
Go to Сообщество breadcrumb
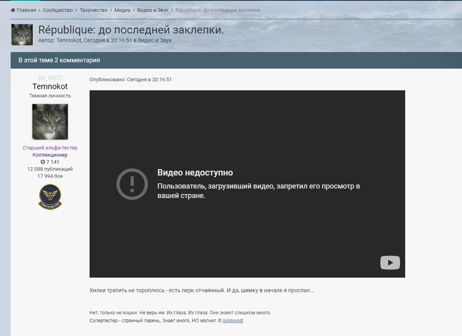(x=58, y=10)
